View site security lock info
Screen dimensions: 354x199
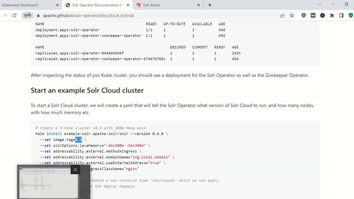point(38,15)
